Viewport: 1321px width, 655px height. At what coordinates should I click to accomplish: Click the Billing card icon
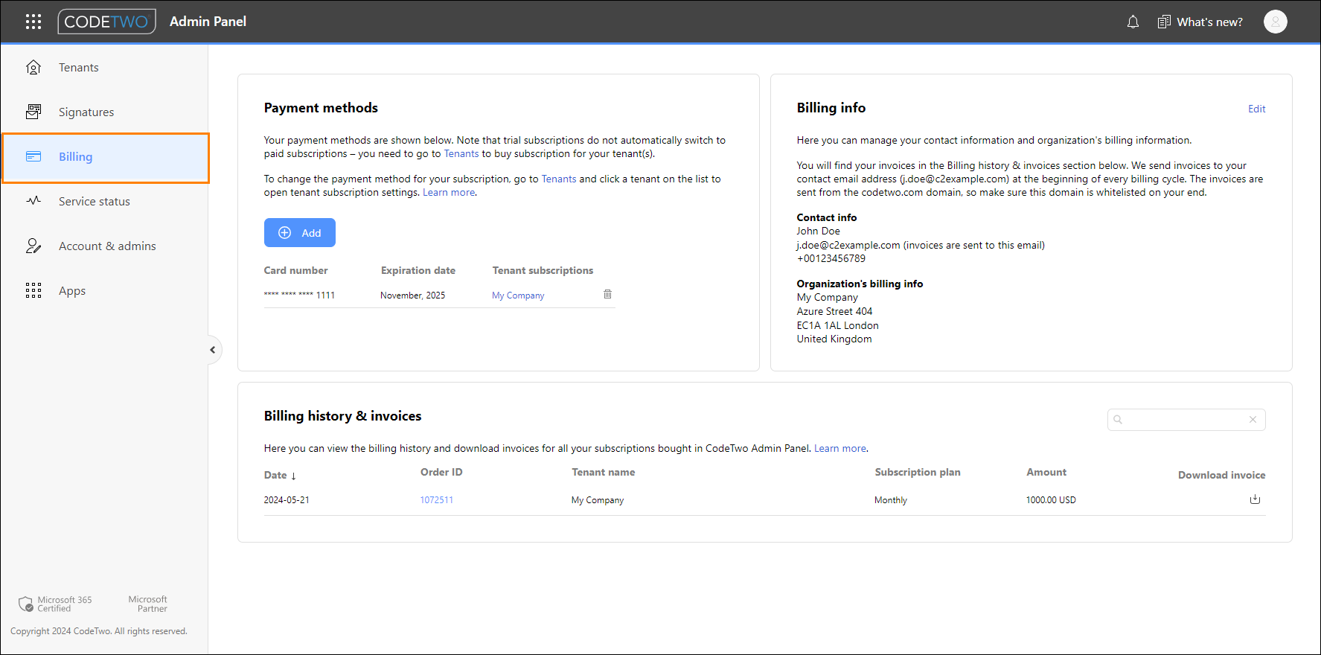coord(33,156)
